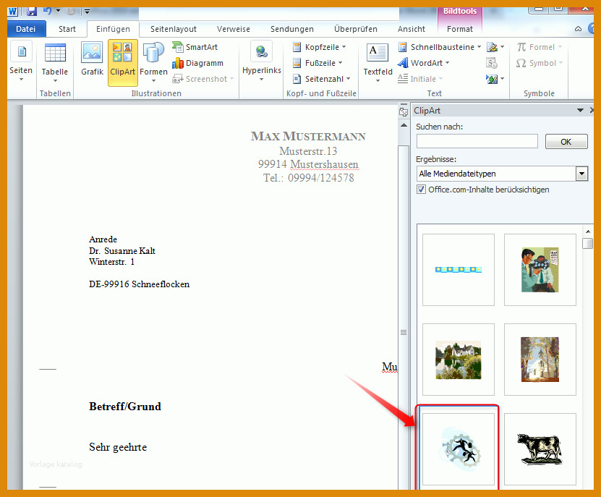Open the Format tab under Bildtools
The height and width of the screenshot is (497, 601).
[459, 29]
